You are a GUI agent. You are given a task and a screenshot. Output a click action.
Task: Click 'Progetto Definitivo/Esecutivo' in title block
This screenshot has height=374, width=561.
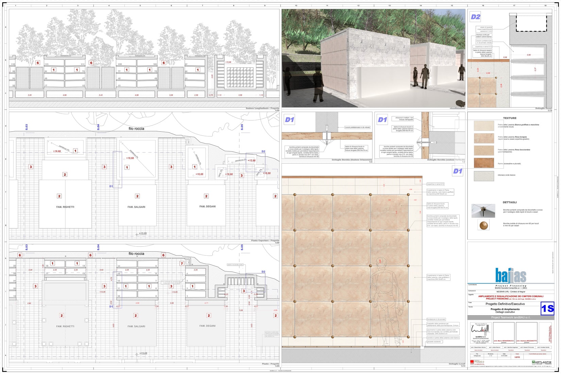click(x=505, y=304)
